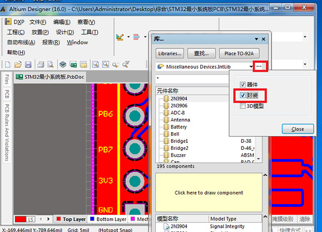322x232 pixels.
Task: Collapse the model list section arrow
Action: 265,216
